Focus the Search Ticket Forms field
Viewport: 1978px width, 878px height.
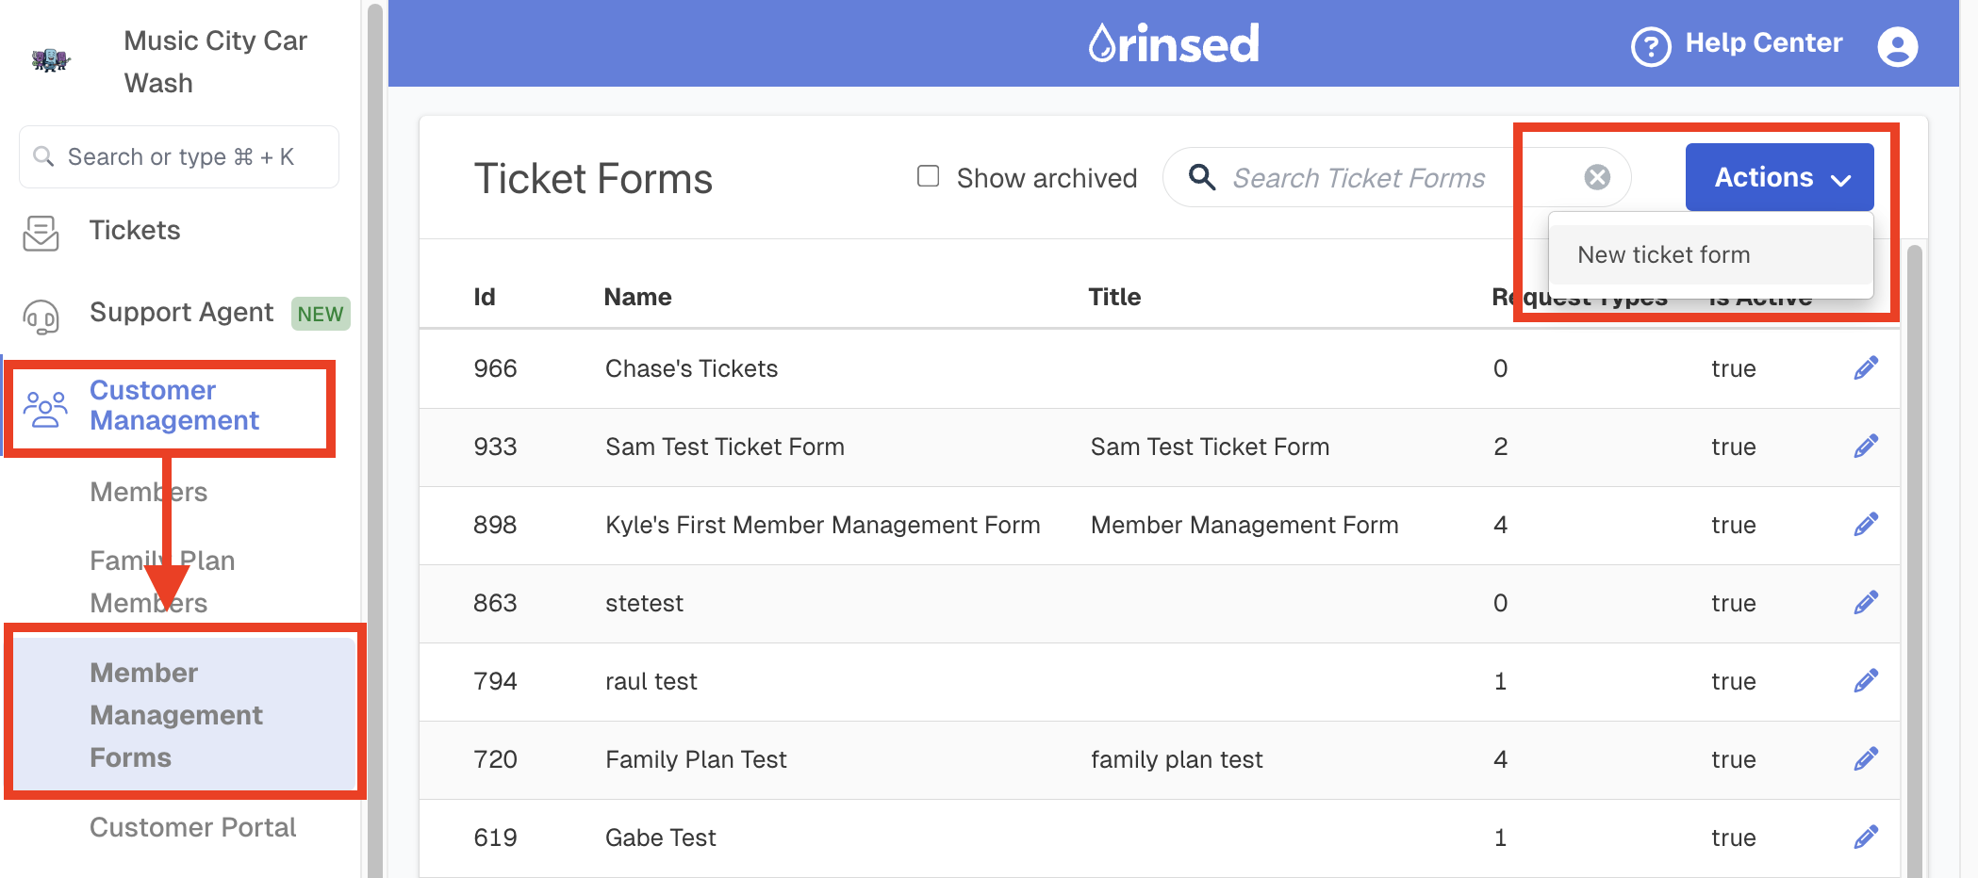coord(1397,177)
